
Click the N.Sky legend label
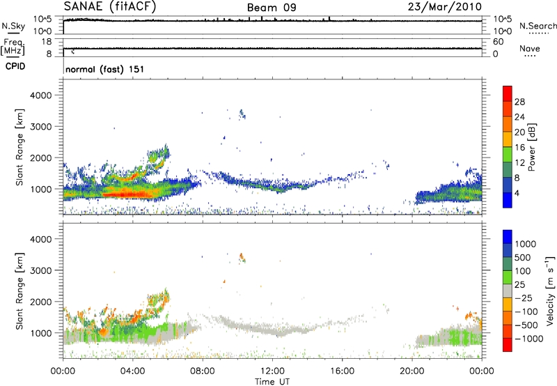(13, 26)
